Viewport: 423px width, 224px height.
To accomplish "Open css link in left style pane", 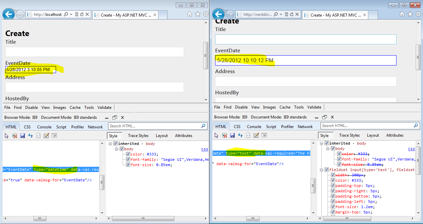I will [x=205, y=149].
